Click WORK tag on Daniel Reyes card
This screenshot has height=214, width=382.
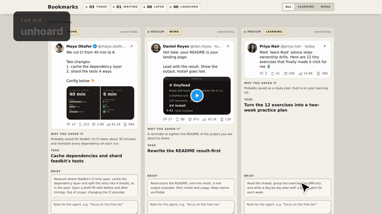point(174,32)
